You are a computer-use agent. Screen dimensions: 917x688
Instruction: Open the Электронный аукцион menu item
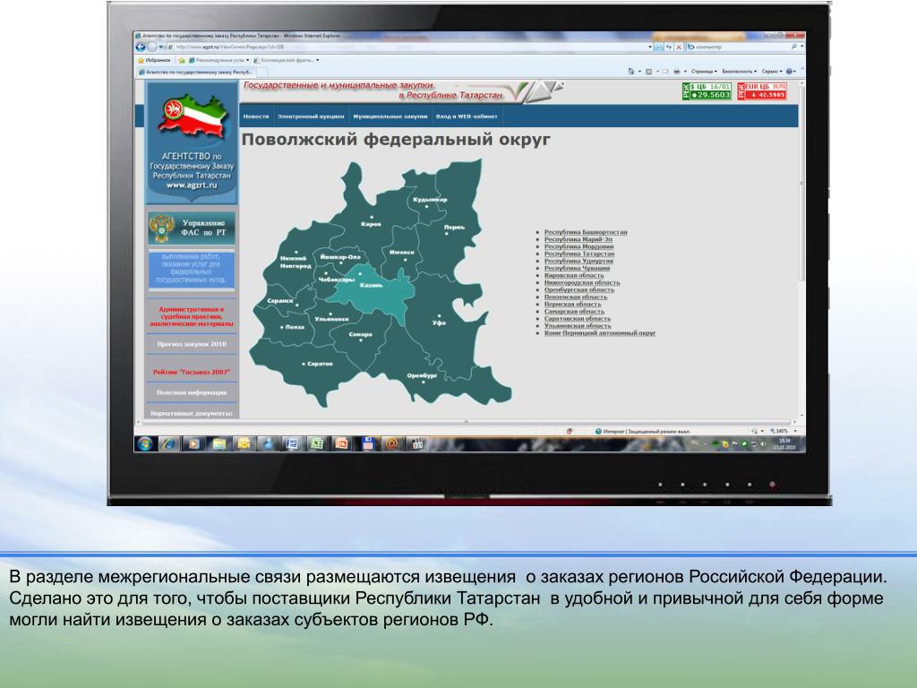point(311,116)
